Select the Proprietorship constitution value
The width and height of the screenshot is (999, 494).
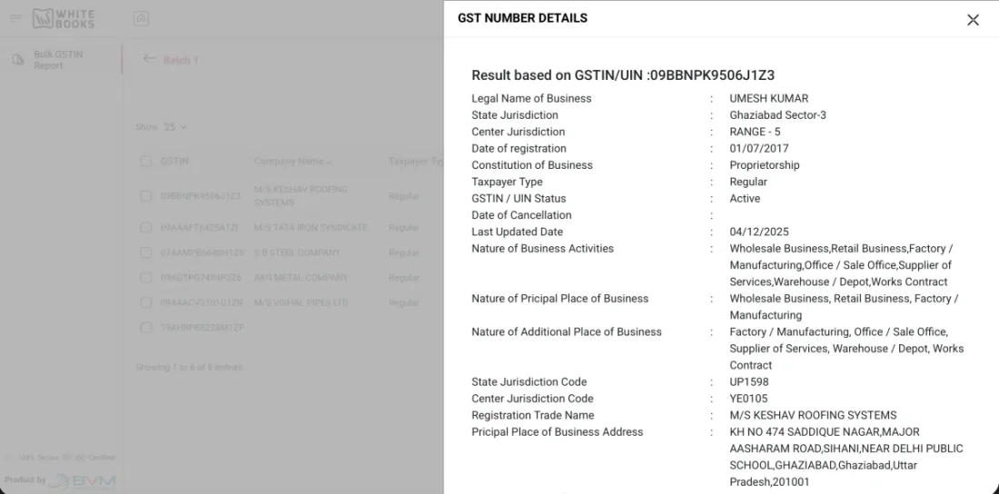click(x=765, y=165)
